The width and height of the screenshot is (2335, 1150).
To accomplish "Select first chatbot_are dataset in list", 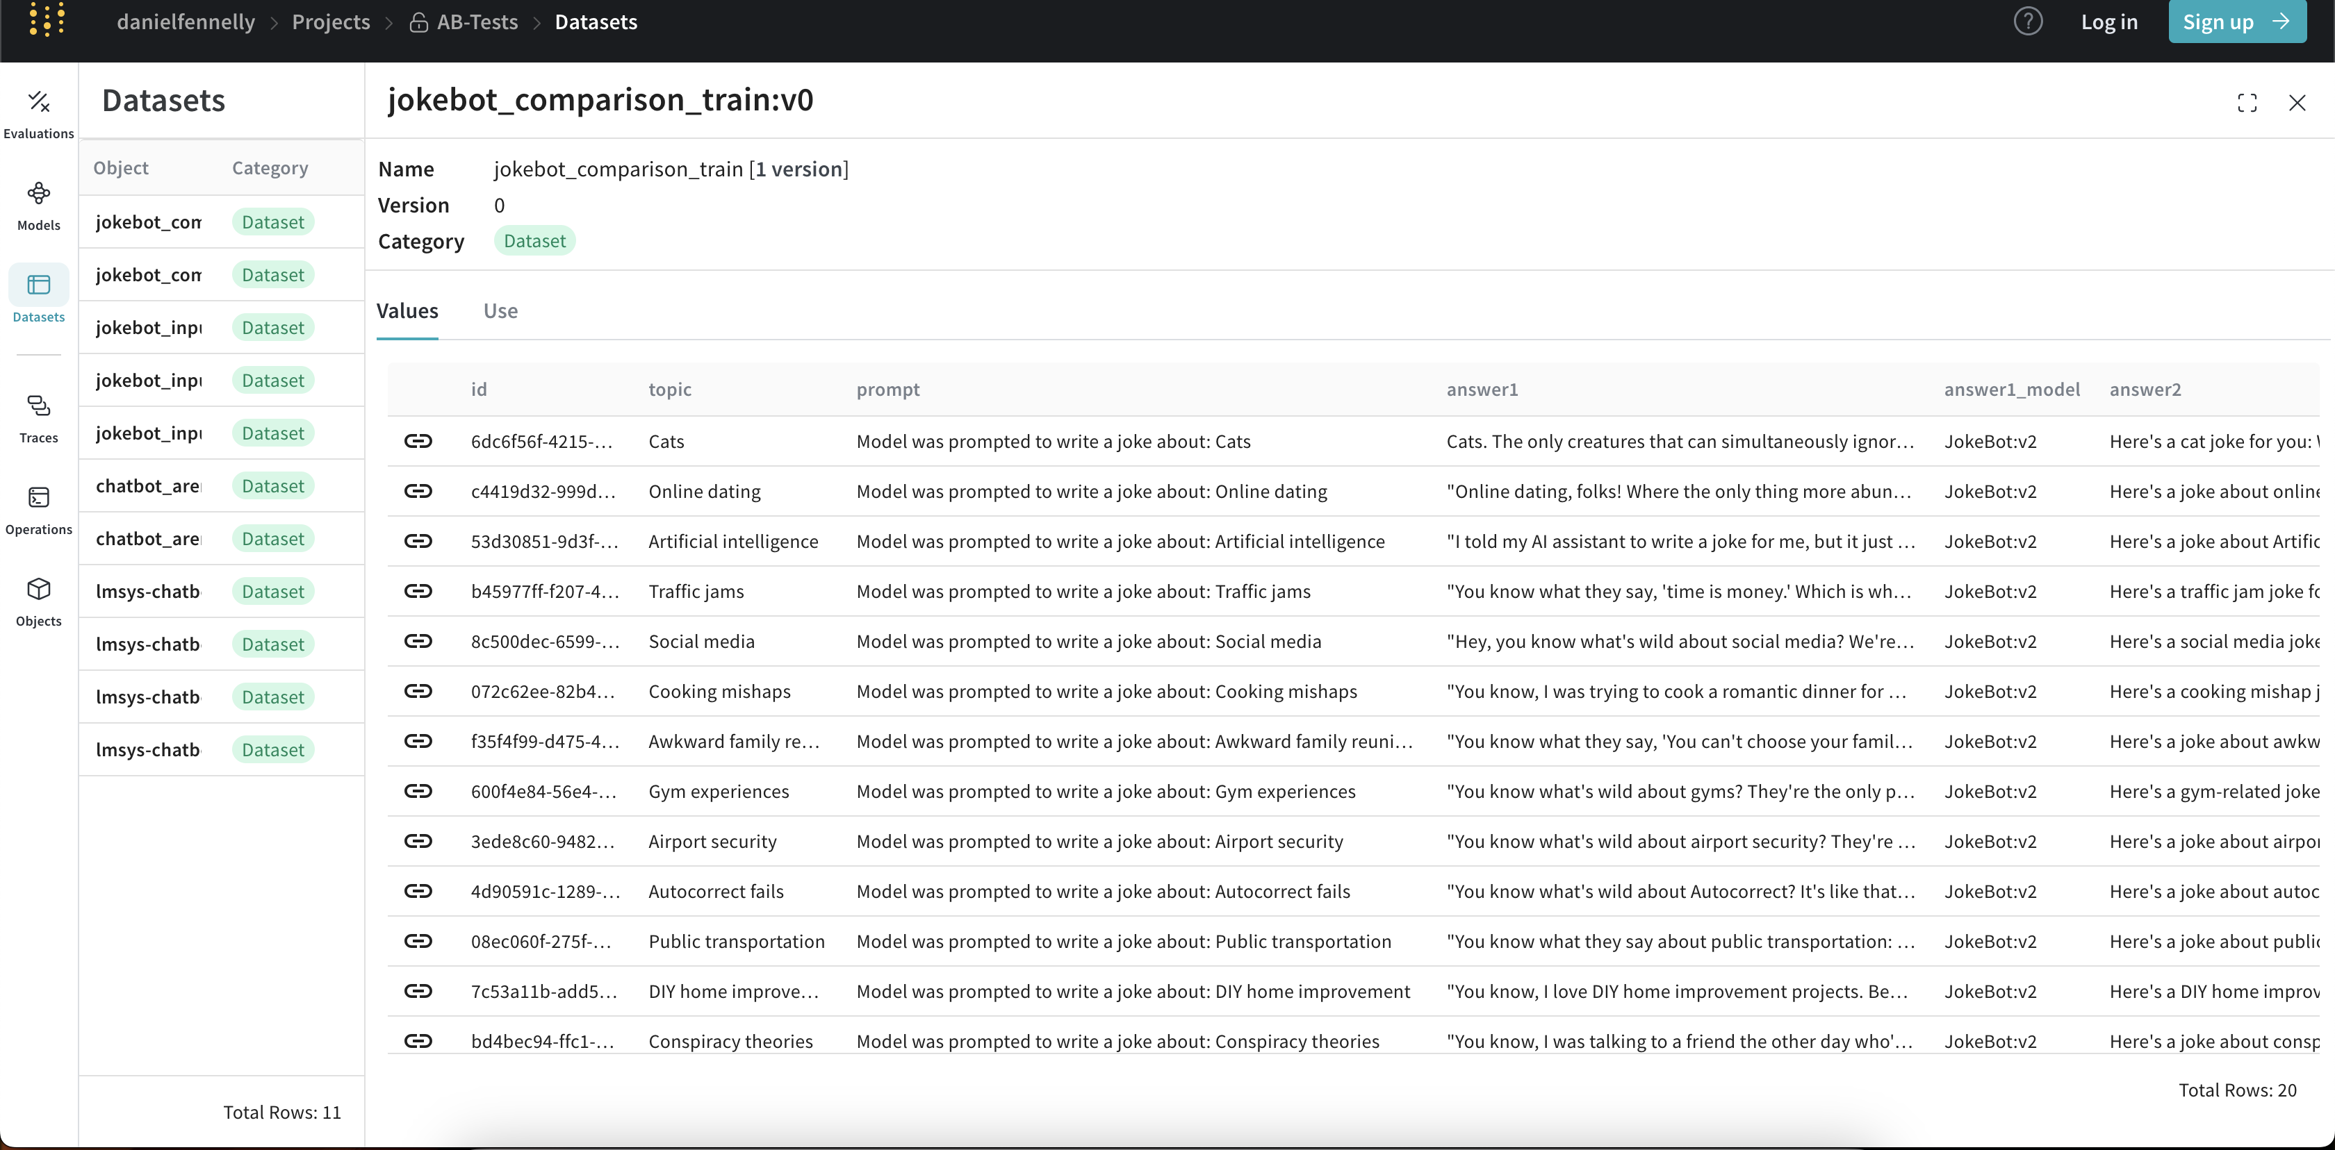I will click(148, 486).
